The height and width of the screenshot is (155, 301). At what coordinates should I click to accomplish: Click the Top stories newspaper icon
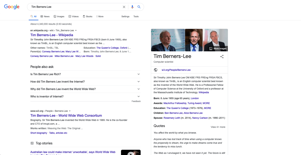32,143
